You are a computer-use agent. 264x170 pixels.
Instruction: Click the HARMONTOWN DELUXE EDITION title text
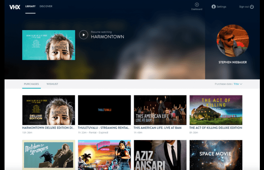48,128
